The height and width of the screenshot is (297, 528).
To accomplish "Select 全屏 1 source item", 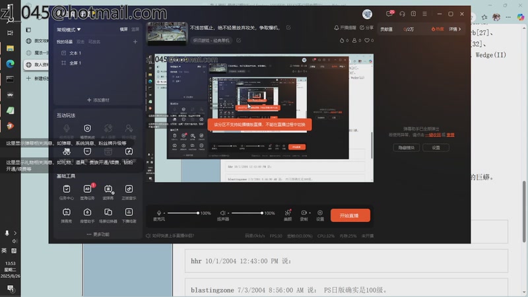I will (75, 63).
